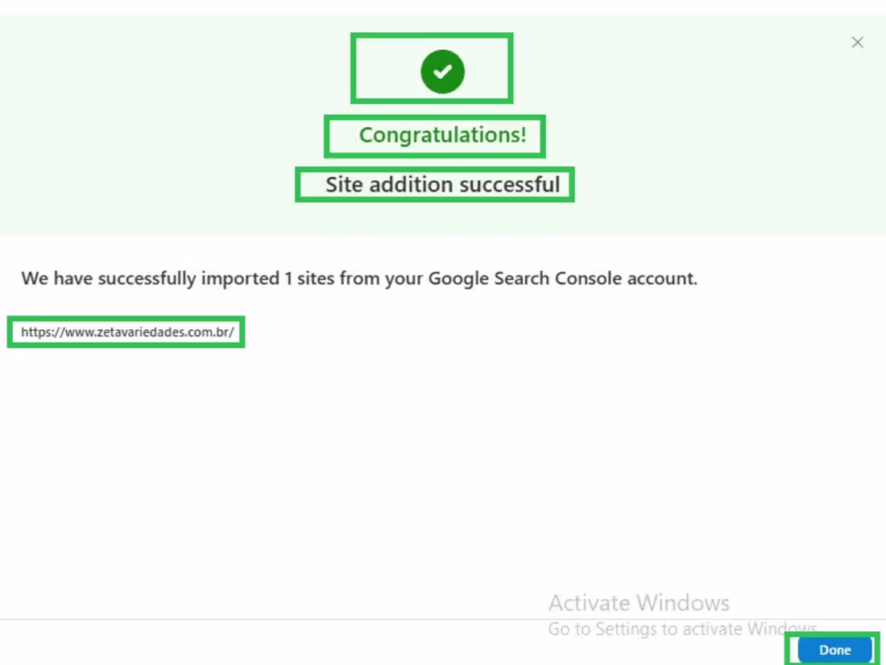
Task: Click the successfully imported sites message
Action: point(359,279)
